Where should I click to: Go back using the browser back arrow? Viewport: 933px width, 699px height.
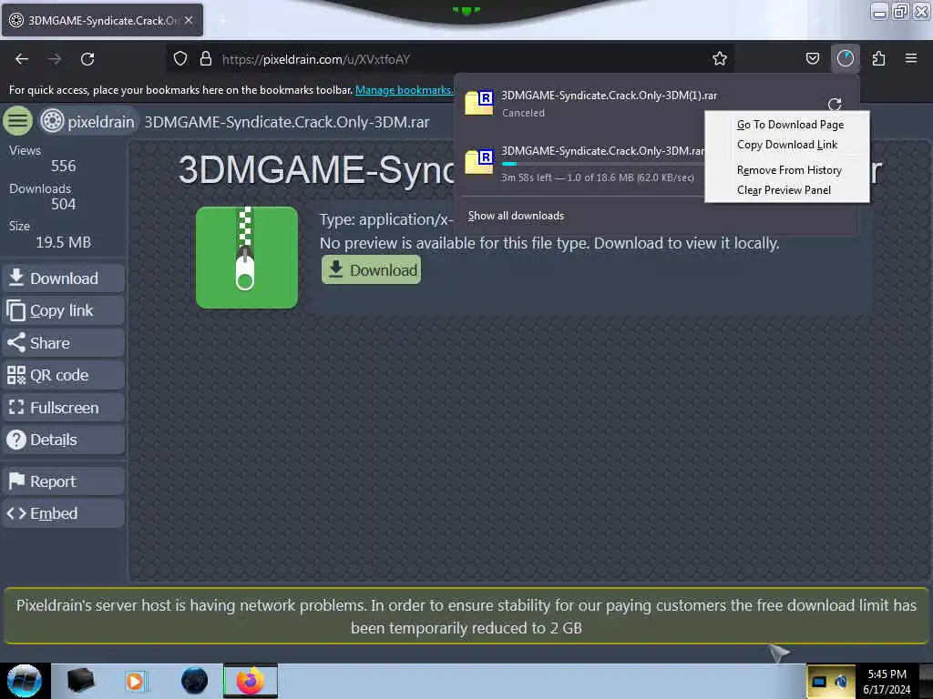point(22,59)
